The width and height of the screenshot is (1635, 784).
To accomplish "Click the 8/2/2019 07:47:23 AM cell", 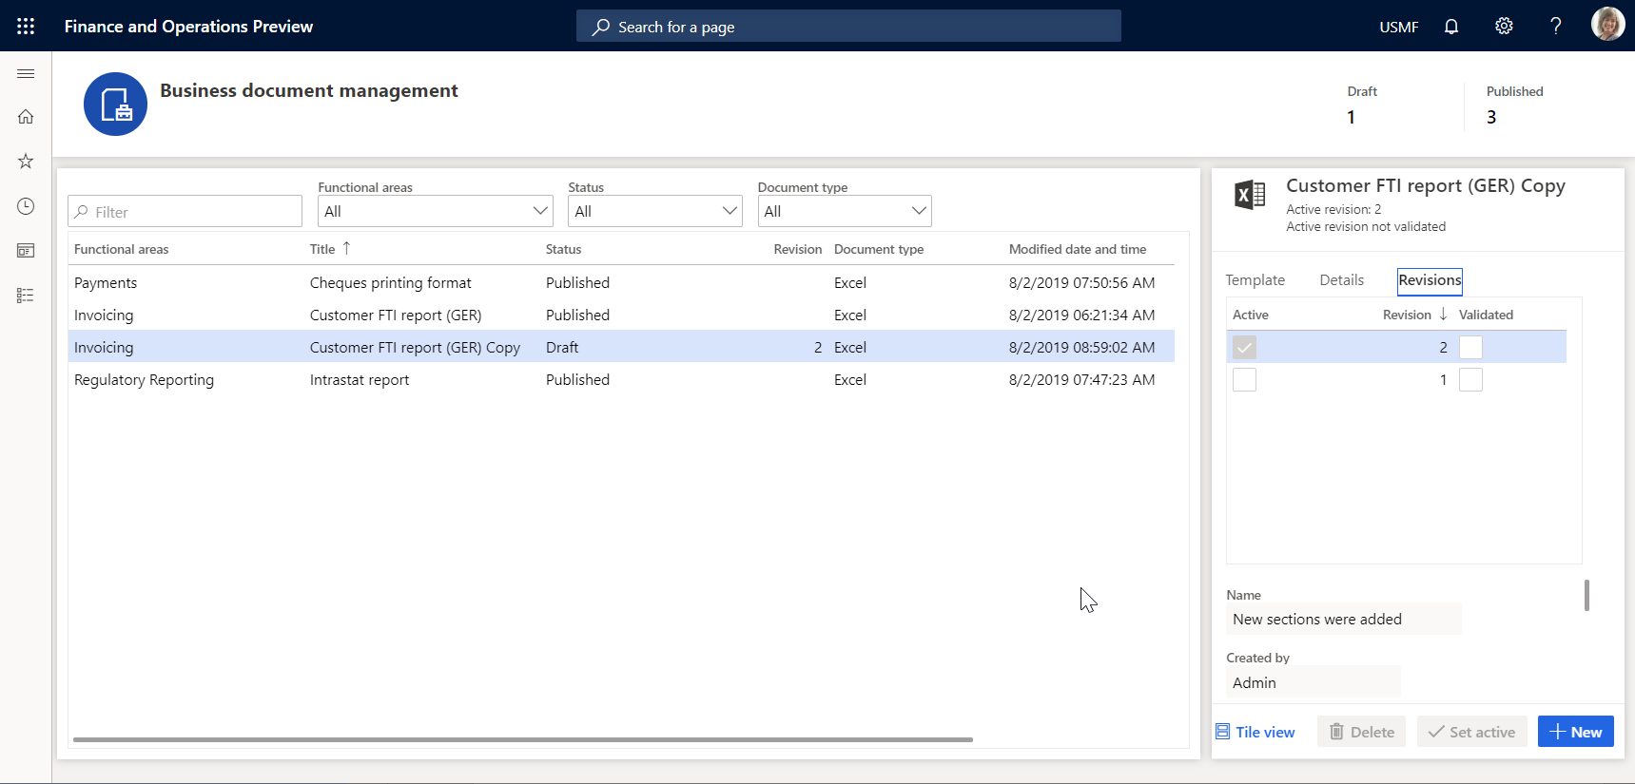I will (x=1082, y=379).
